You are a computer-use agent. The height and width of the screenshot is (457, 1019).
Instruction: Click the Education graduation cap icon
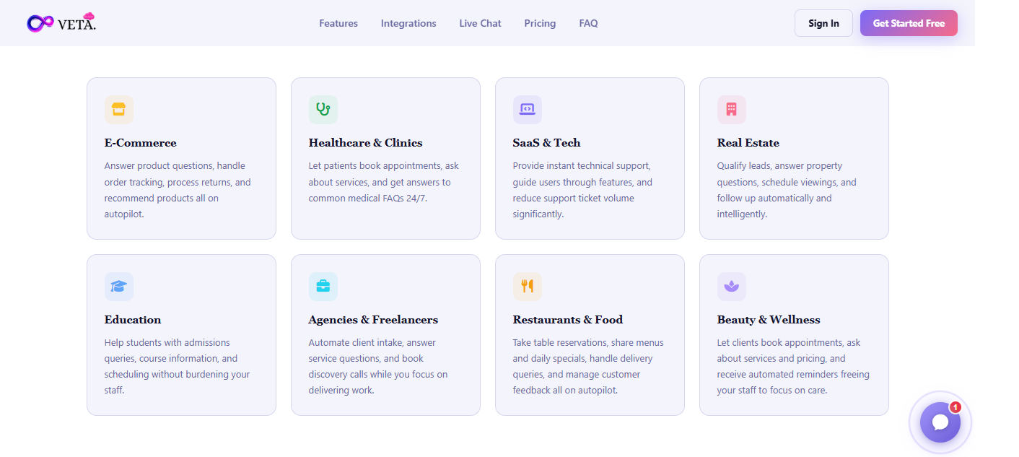(119, 287)
